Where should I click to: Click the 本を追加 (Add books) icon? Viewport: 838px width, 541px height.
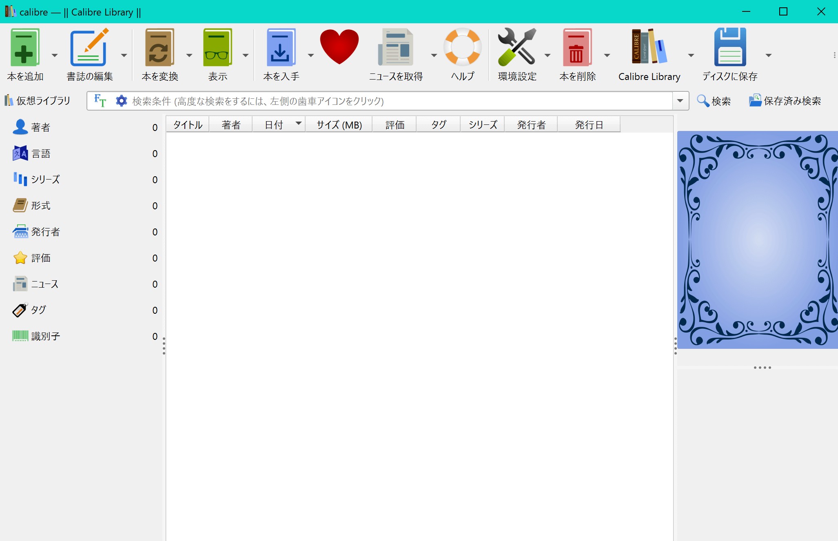click(x=24, y=47)
